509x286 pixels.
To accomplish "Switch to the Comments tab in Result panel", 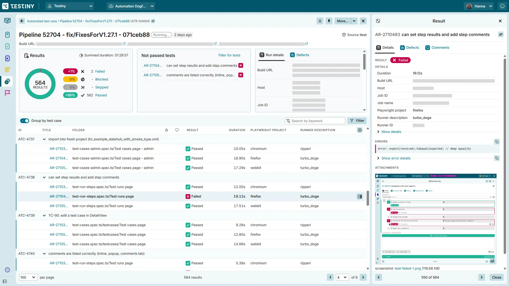I will tap(437, 48).
